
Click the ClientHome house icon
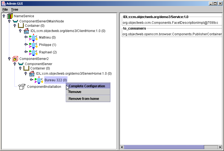26,31
